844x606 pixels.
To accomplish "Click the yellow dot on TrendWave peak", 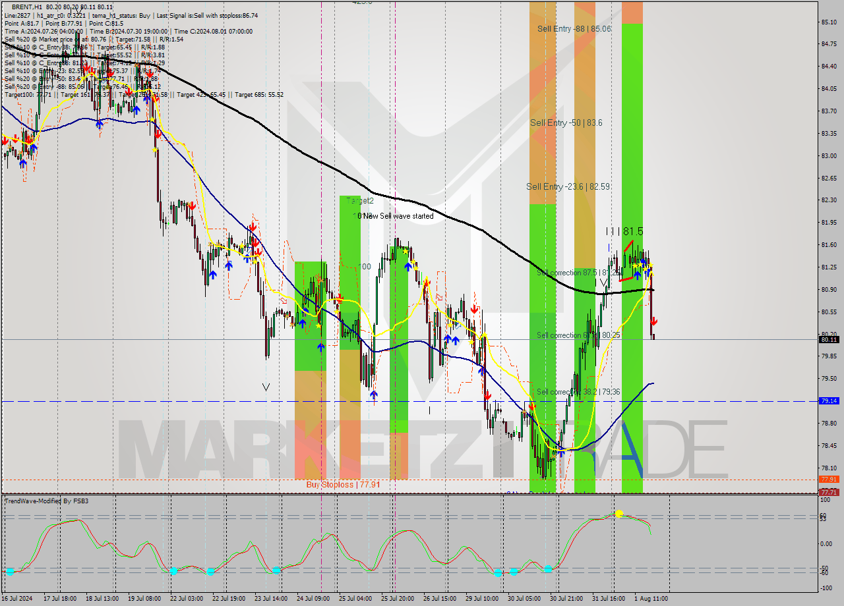I will [618, 513].
